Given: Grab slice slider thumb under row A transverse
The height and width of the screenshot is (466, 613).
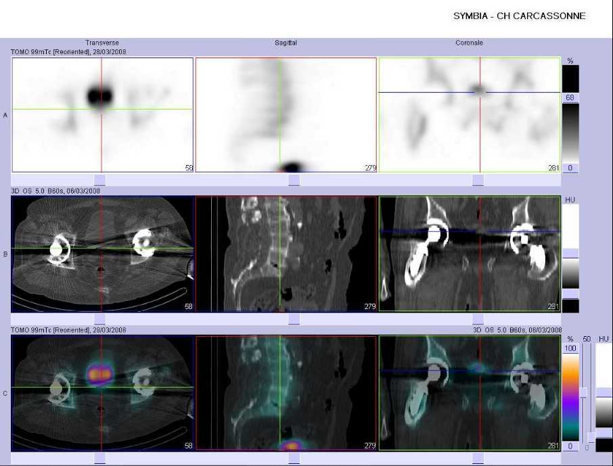Looking at the screenshot, I should [x=100, y=180].
